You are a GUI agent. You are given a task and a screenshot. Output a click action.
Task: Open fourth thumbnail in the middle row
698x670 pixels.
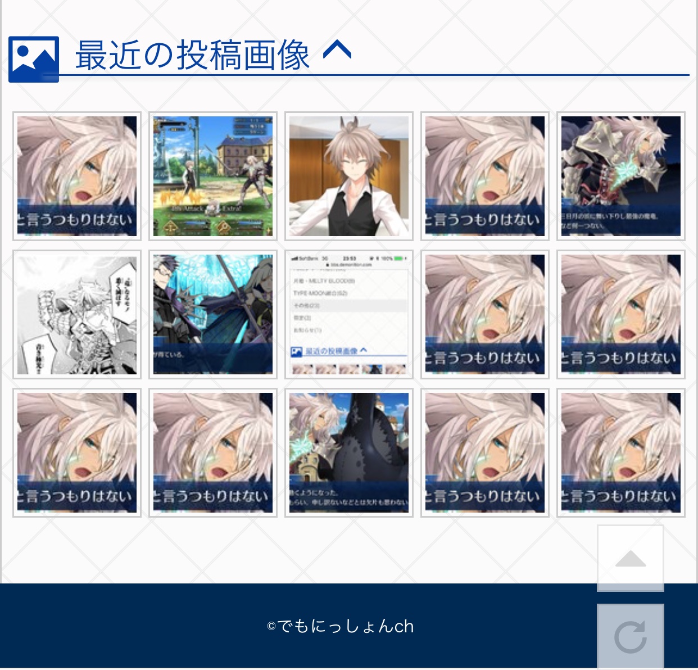click(485, 314)
